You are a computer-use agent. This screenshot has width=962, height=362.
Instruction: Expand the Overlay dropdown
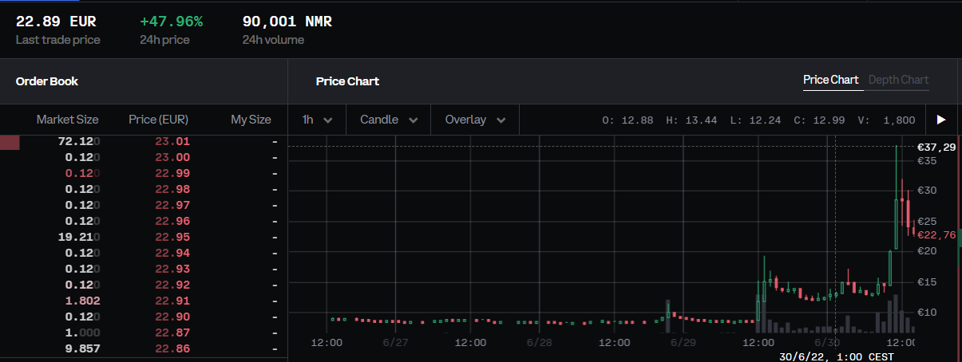[475, 120]
